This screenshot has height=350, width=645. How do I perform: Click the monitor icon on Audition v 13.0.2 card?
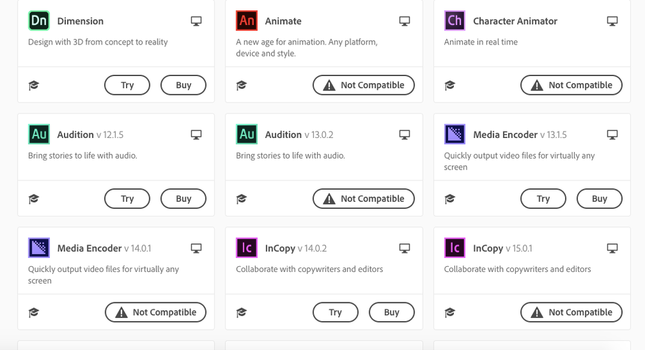(x=404, y=135)
